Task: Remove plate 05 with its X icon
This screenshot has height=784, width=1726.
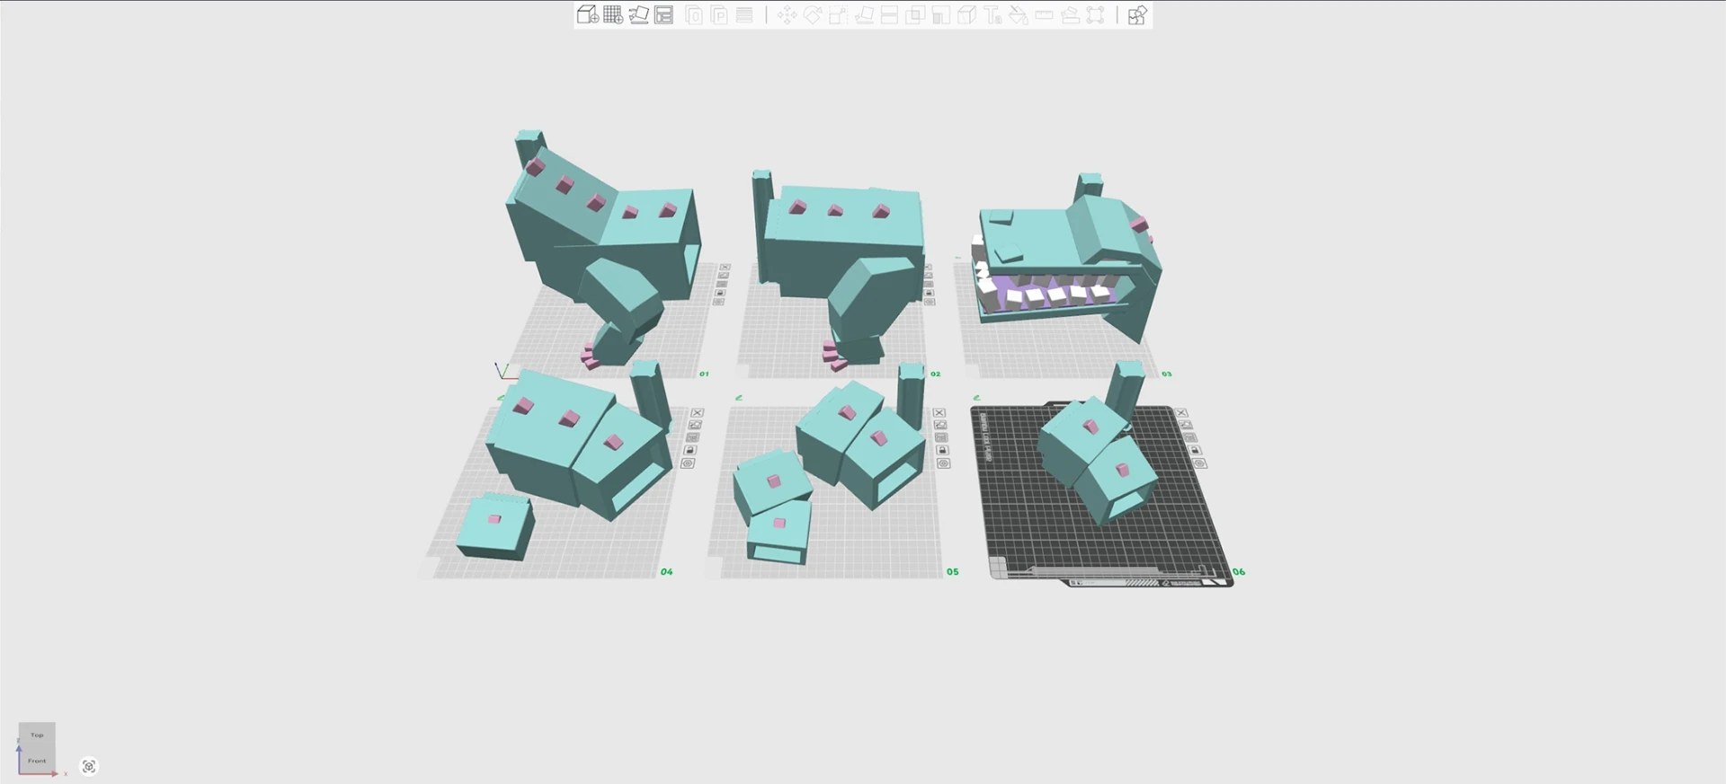Action: [x=939, y=413]
